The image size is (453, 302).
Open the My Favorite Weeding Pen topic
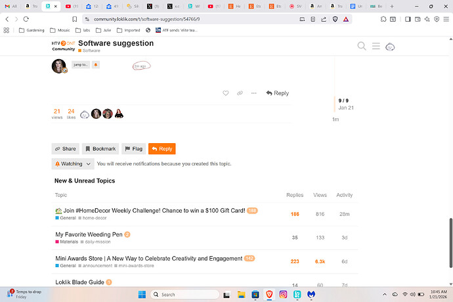click(x=89, y=234)
